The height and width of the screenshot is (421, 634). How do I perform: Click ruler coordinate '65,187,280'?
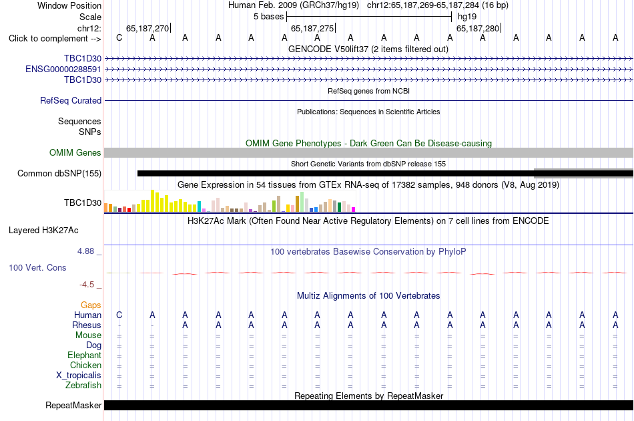478,28
